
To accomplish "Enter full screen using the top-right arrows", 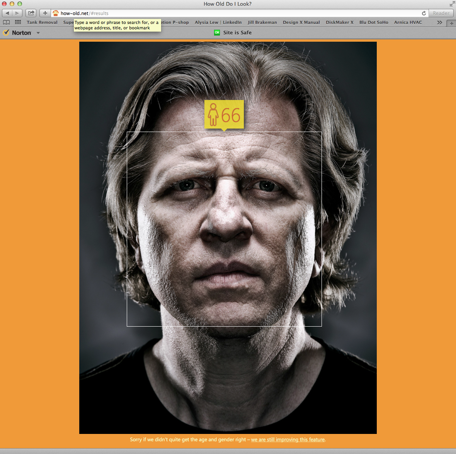I will tap(452, 4).
